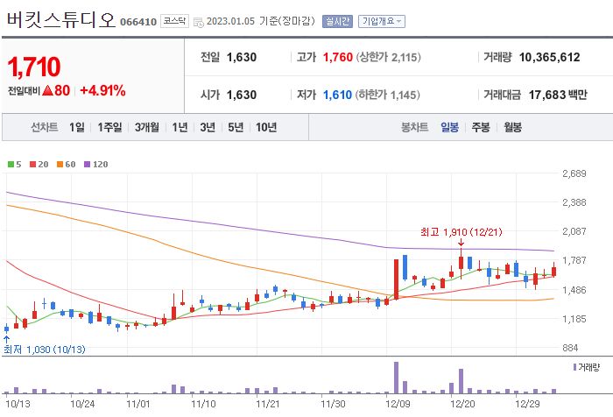This screenshot has width=613, height=417.
Task: Select the 1일 line chart tab
Action: (77, 127)
